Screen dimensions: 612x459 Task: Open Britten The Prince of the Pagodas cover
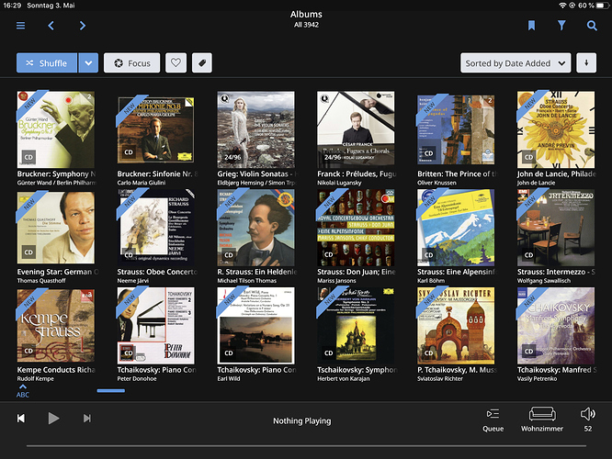point(456,129)
